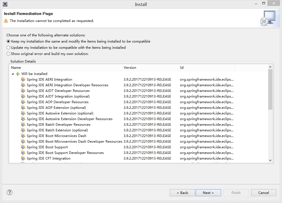Screen dimensions: 282x203
Task: Go to previous page with Back button
Action: (x=182, y=193)
